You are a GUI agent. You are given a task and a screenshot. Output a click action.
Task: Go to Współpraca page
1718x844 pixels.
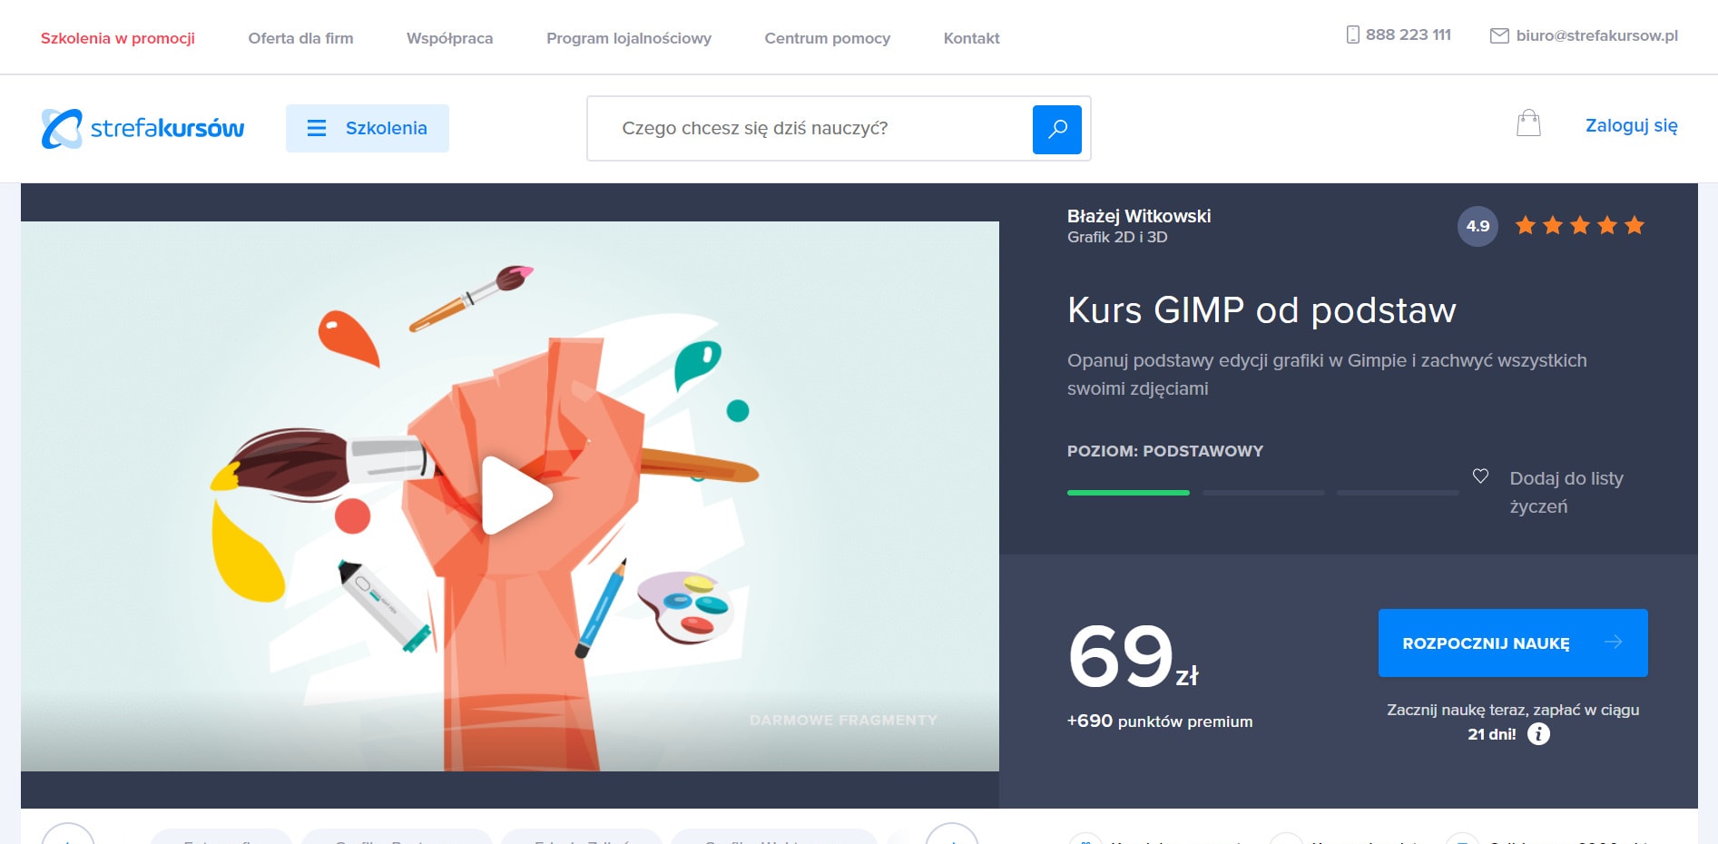pyautogui.click(x=449, y=38)
